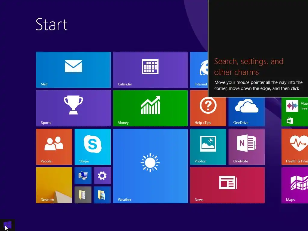This screenshot has width=308, height=231.
Task: Open the PC settings gear tile
Action: [102, 176]
